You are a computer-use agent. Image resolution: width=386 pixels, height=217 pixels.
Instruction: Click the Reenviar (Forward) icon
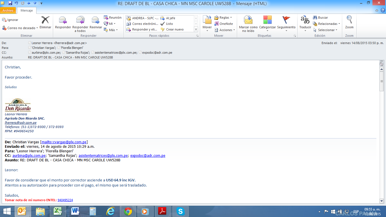(96, 21)
